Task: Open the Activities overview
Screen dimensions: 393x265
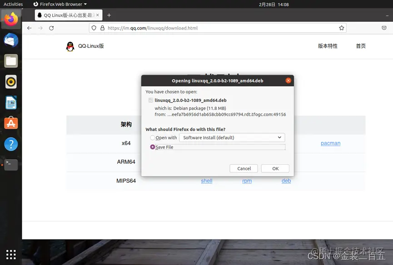Action: click(13, 4)
